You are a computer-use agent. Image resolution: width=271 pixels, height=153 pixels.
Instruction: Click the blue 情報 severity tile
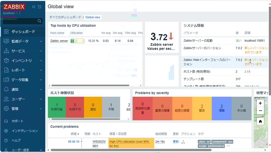tap(221, 108)
